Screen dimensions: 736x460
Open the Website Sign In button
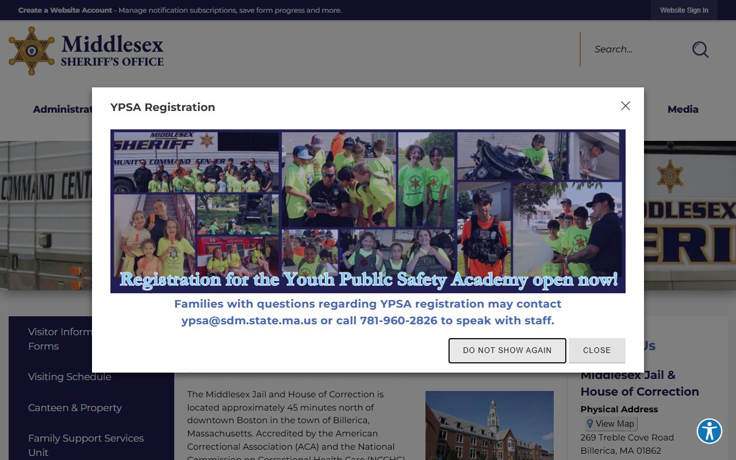(x=684, y=10)
